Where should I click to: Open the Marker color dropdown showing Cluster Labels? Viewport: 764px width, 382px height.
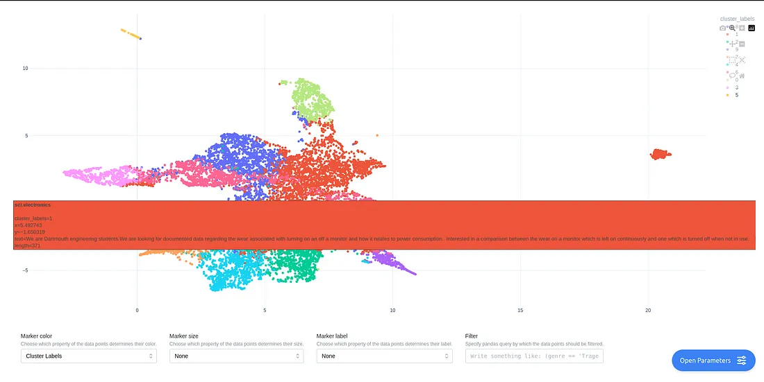[x=89, y=356]
